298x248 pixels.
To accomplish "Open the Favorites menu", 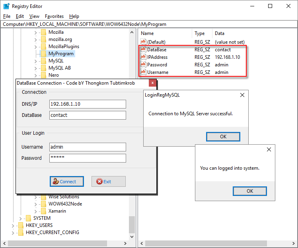I will click(54, 16).
